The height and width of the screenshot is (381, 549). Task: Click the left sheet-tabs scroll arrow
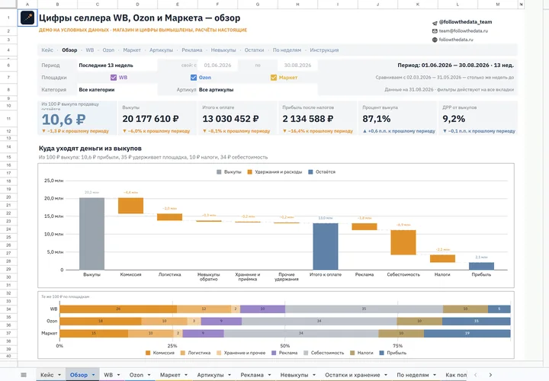click(x=475, y=375)
